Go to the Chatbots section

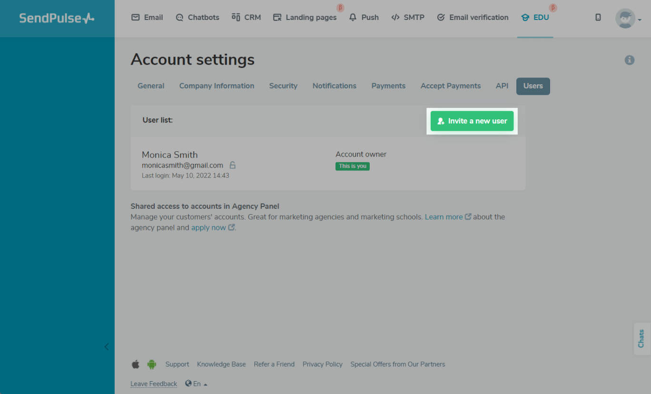(197, 18)
